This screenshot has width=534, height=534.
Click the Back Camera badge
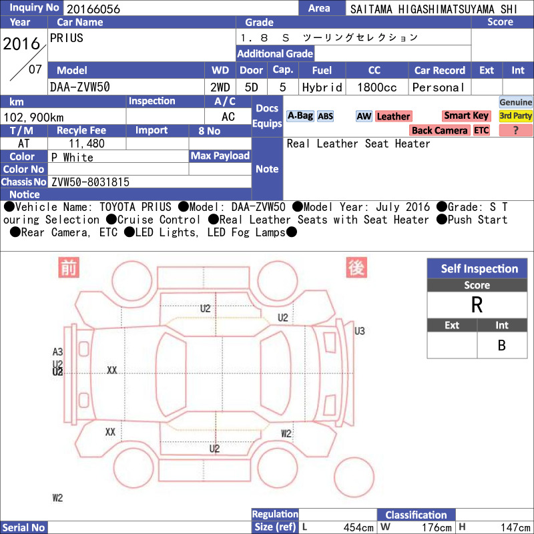click(440, 130)
